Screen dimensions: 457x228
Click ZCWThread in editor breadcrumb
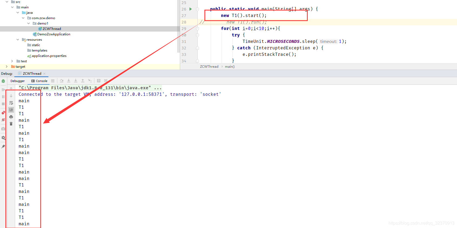point(209,67)
